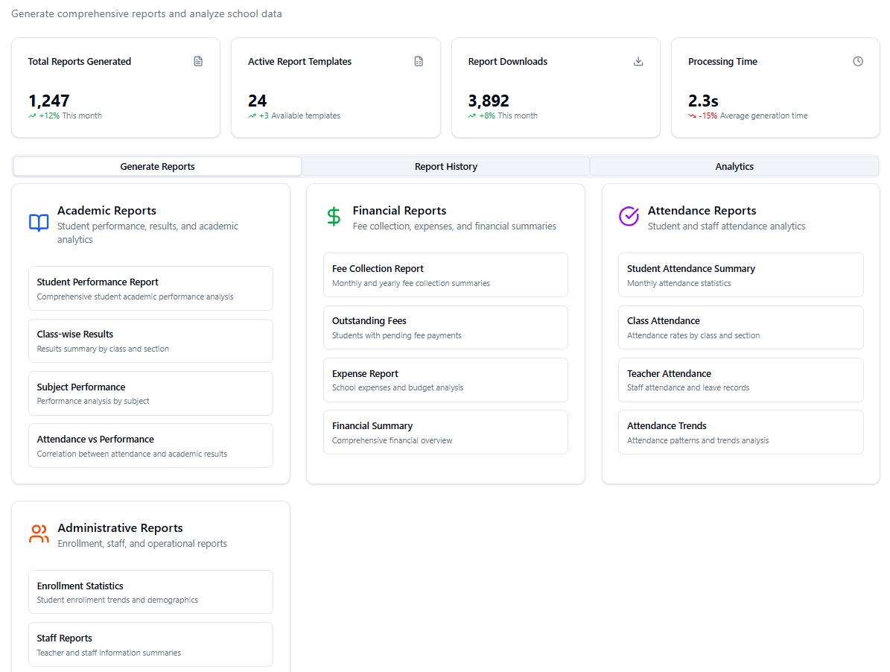Click the Average generation time caption
Image resolution: width=890 pixels, height=672 pixels.
tap(764, 115)
